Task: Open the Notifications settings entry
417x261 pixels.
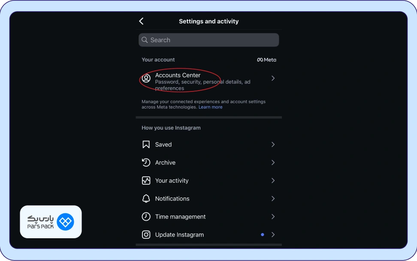Action: coord(172,199)
